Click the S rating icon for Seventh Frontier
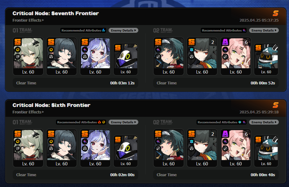This screenshot has height=187, width=289. point(276,13)
